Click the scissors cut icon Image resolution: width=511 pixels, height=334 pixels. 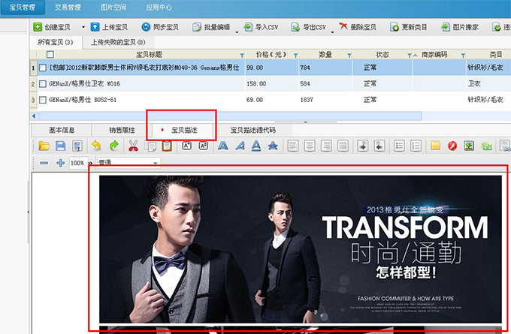point(133,146)
